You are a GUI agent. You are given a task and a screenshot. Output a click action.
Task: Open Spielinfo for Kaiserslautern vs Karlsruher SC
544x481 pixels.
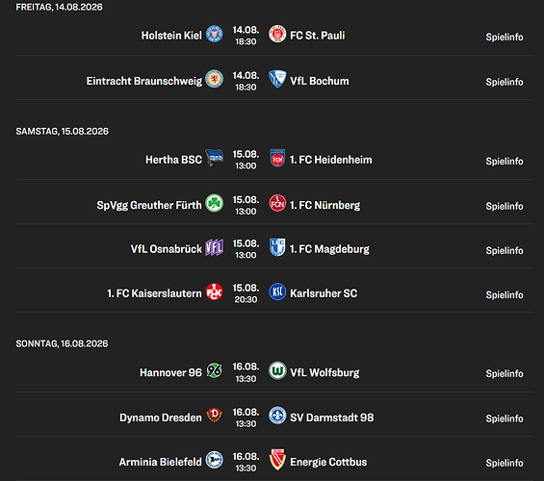[x=505, y=294]
